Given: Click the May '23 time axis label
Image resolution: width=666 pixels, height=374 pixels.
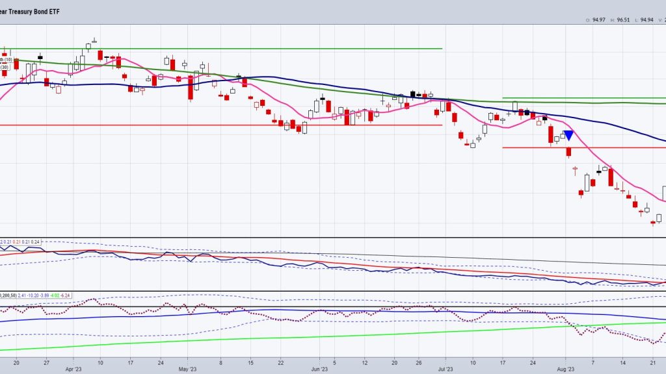Looking at the screenshot, I should click(187, 368).
